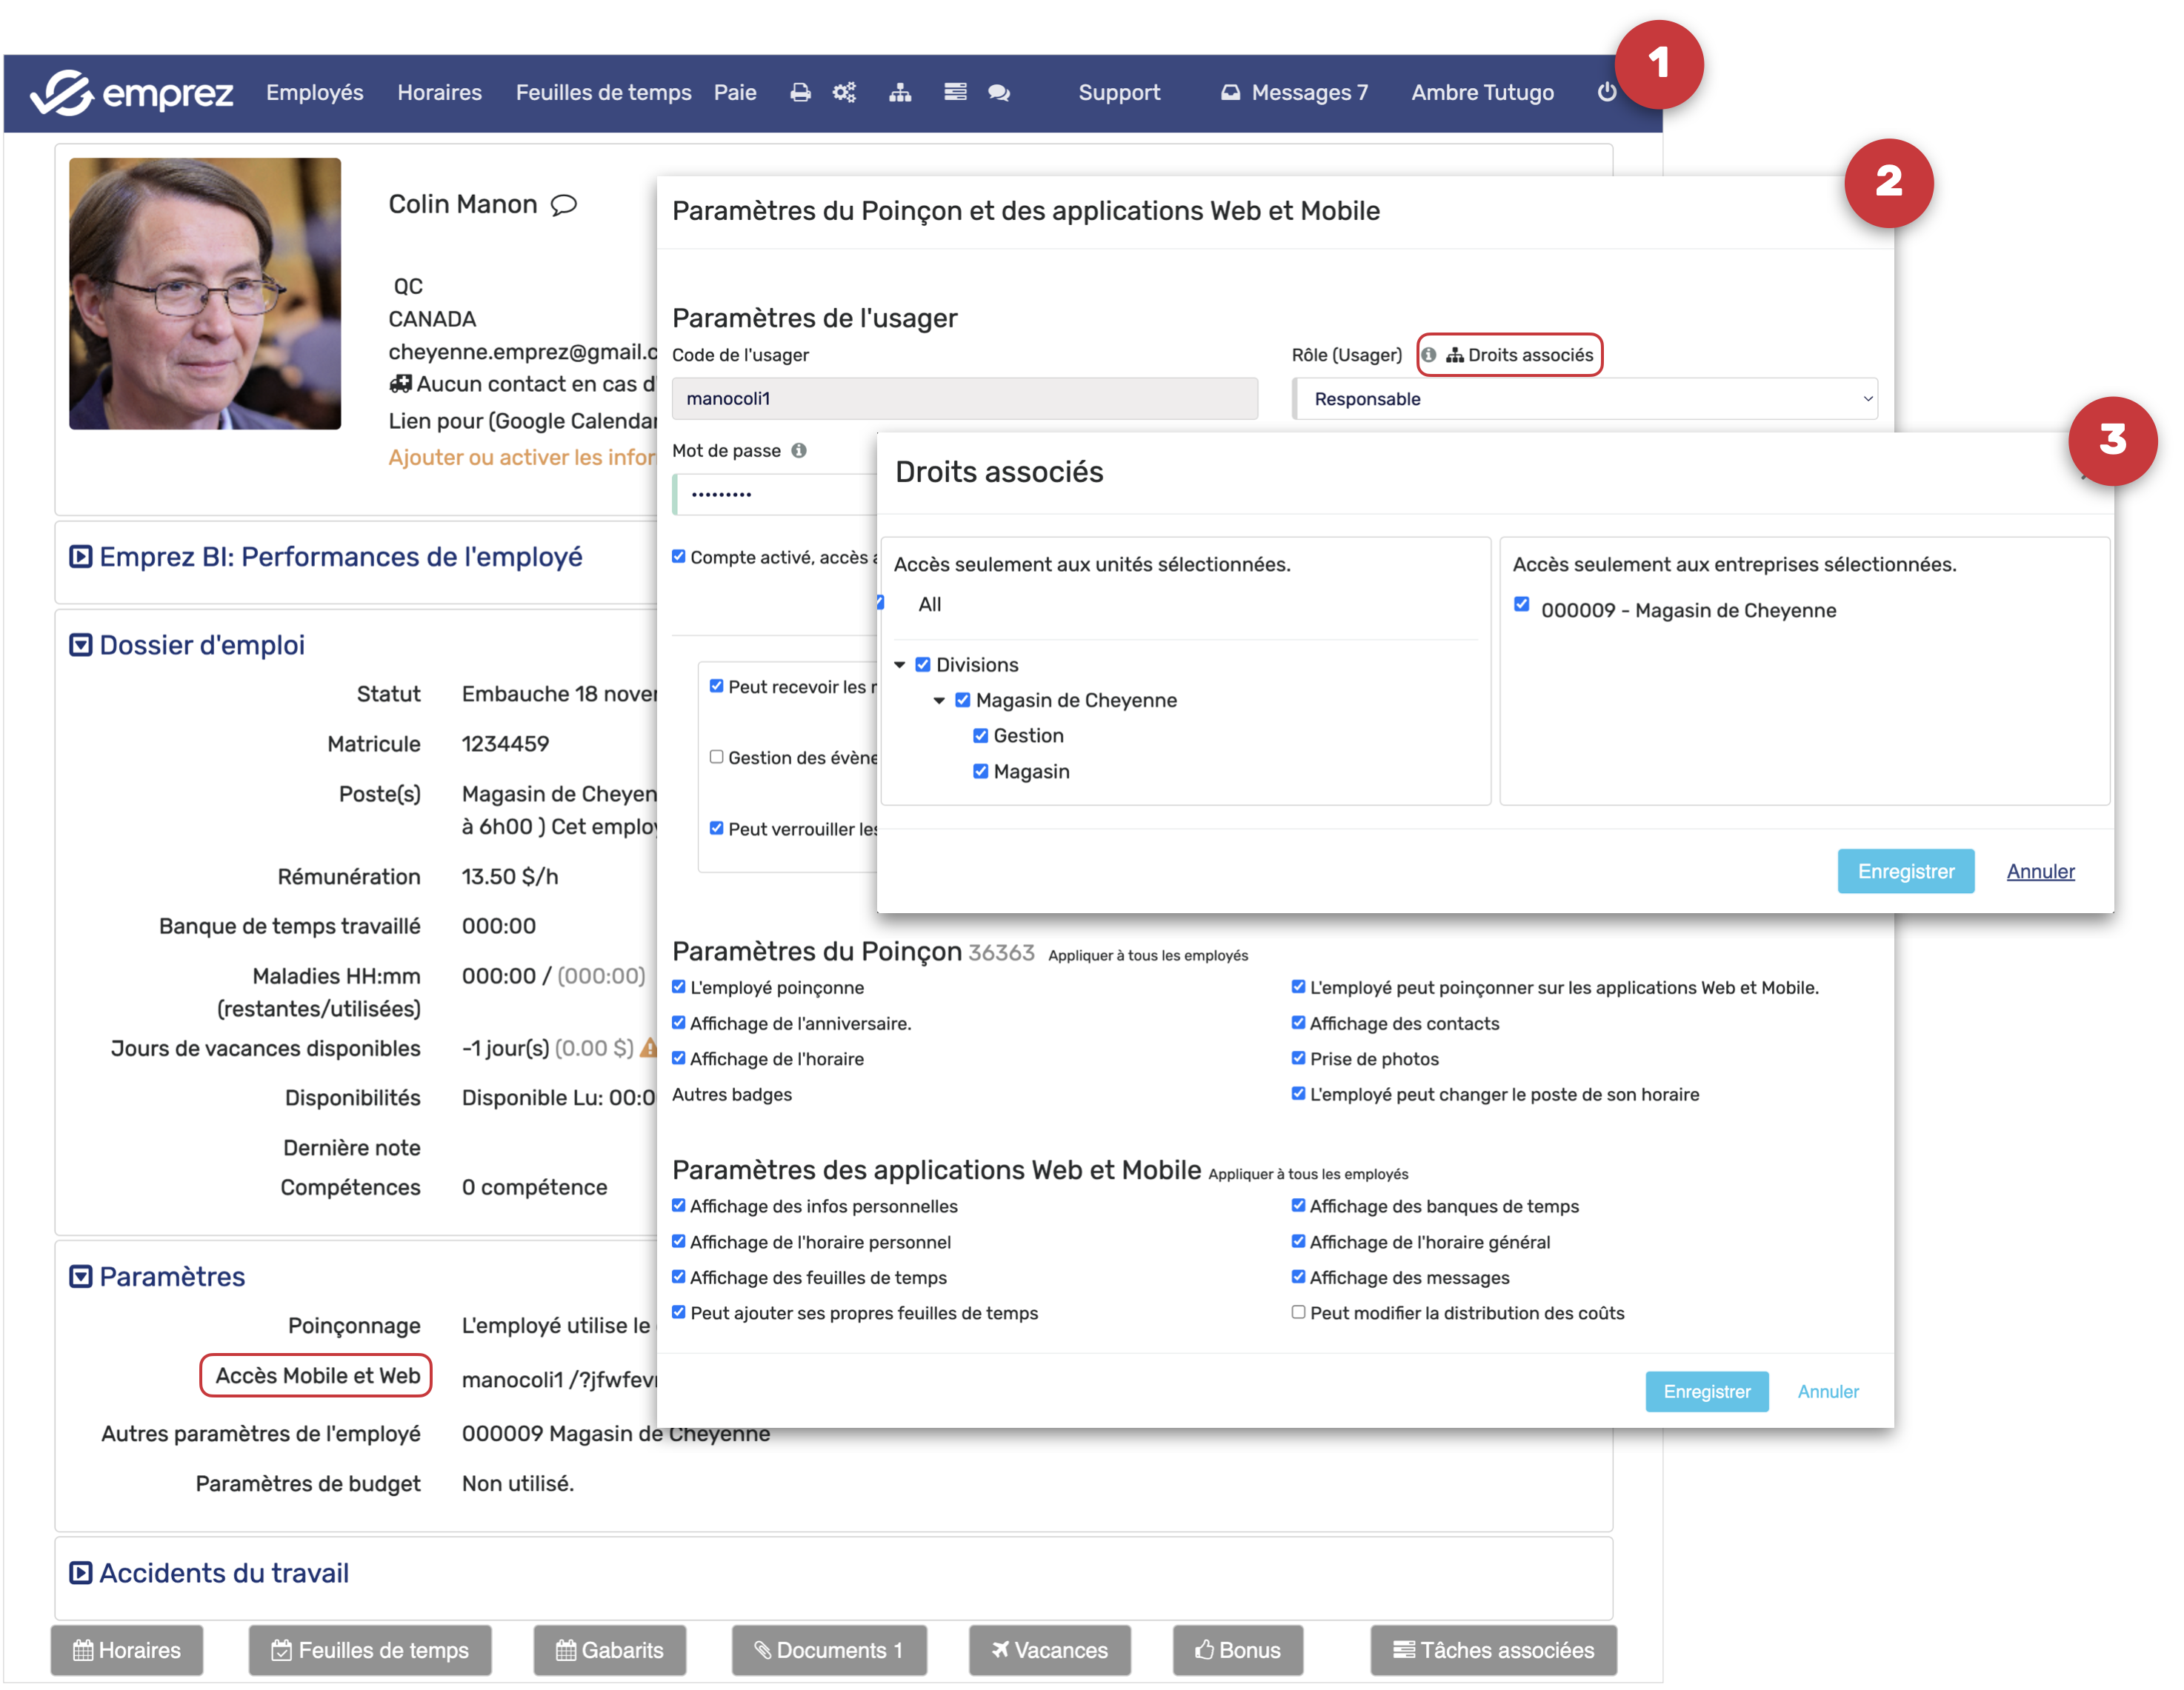The height and width of the screenshot is (1690, 2184).
Task: Enable Peut modifier la distribution des coûts
Action: 1298,1313
